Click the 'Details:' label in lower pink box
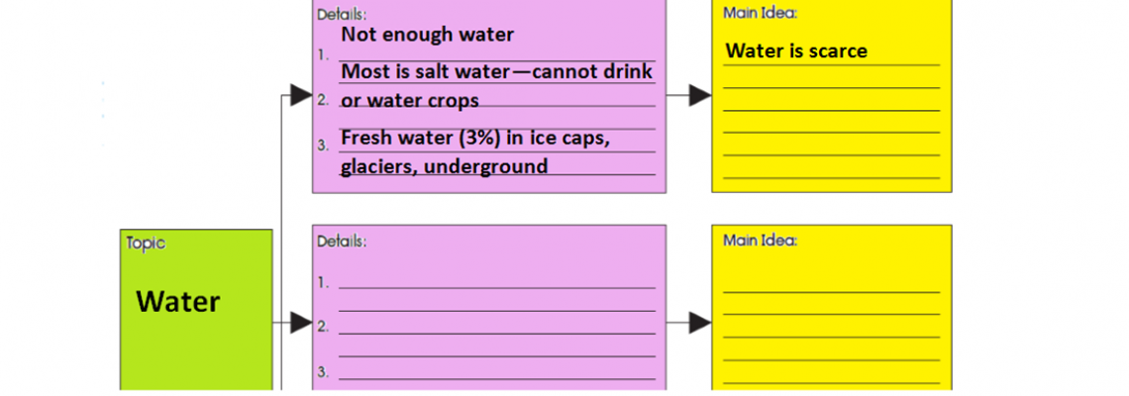Image resolution: width=1129 pixels, height=396 pixels. point(342,242)
